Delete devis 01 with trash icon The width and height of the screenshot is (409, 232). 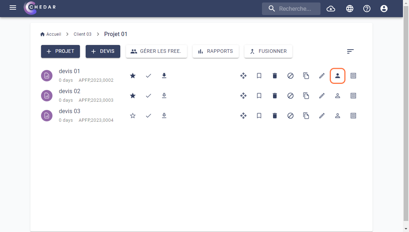(275, 76)
